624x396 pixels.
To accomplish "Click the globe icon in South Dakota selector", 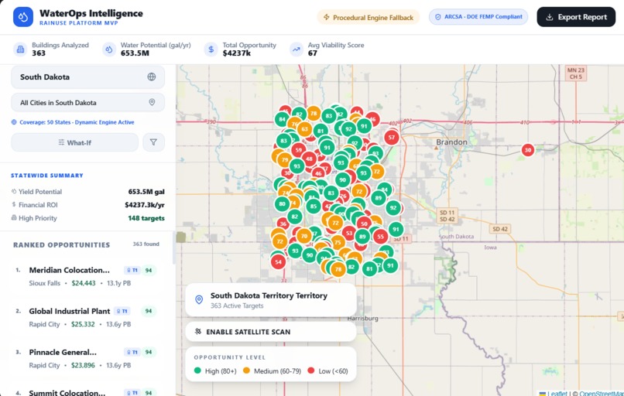I will [152, 77].
